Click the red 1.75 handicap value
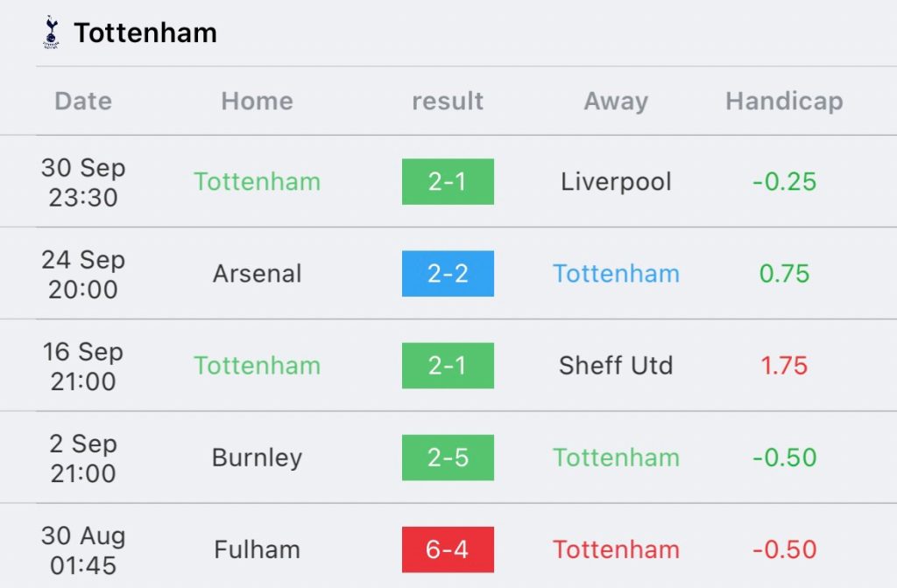Screen dimensions: 897x588 784,366
